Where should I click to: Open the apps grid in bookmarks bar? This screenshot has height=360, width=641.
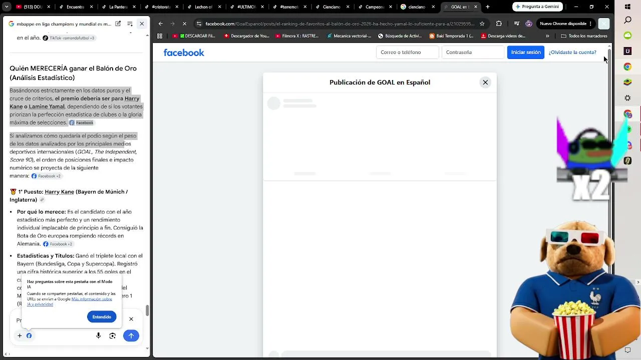[x=160, y=36]
